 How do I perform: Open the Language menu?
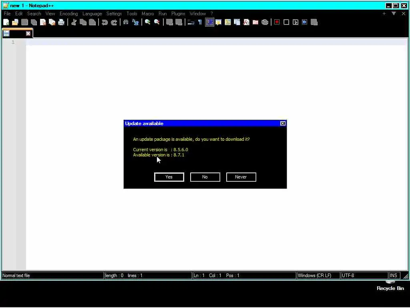[x=92, y=14]
